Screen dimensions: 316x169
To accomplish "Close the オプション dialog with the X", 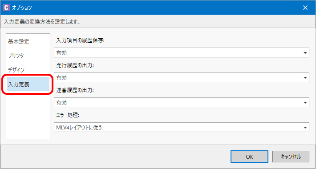I will [305, 8].
